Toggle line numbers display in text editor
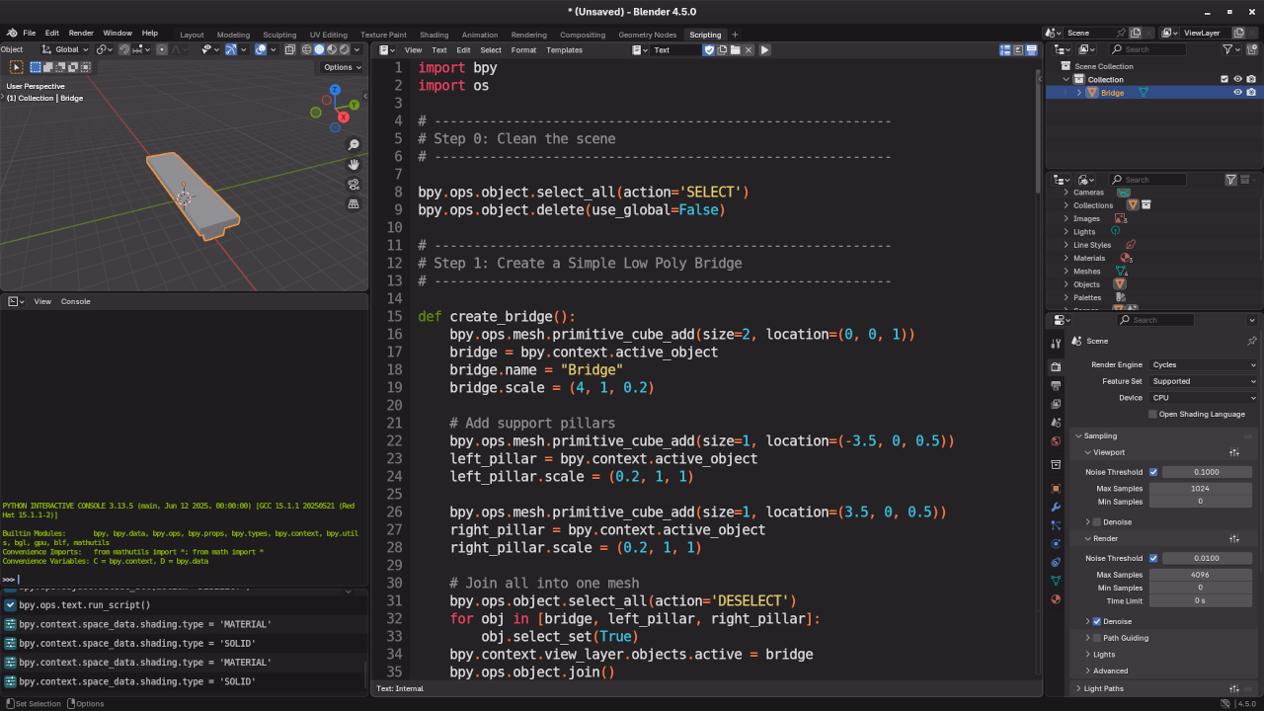The height and width of the screenshot is (711, 1264). tap(1005, 49)
